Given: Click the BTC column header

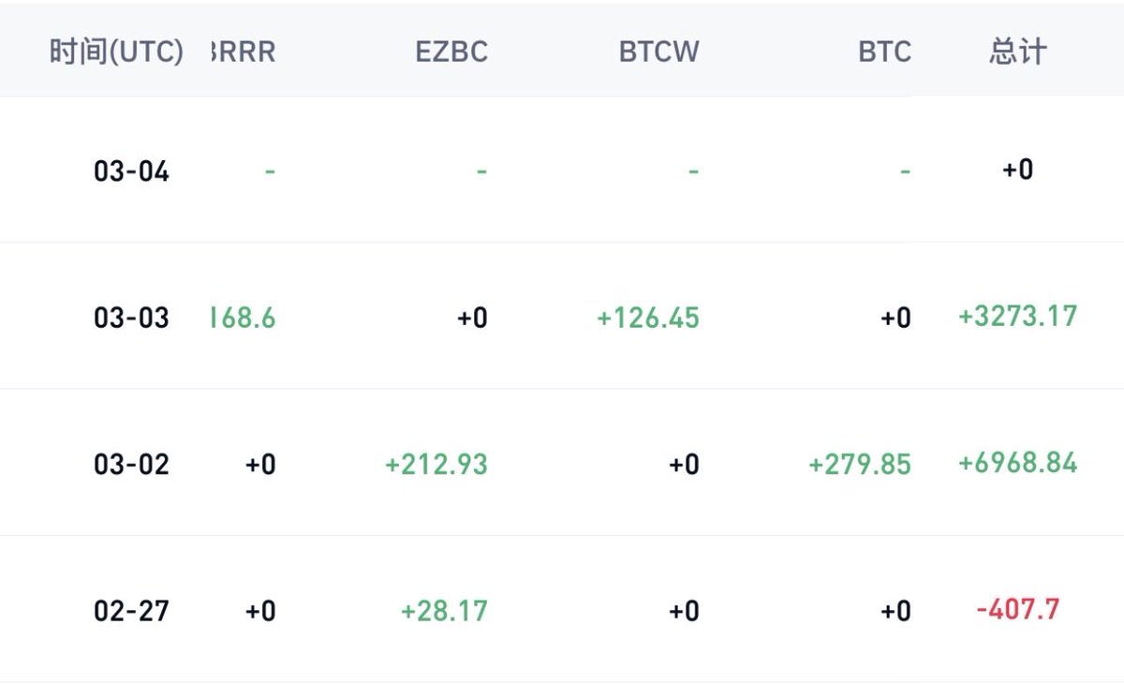Looking at the screenshot, I should tap(884, 52).
